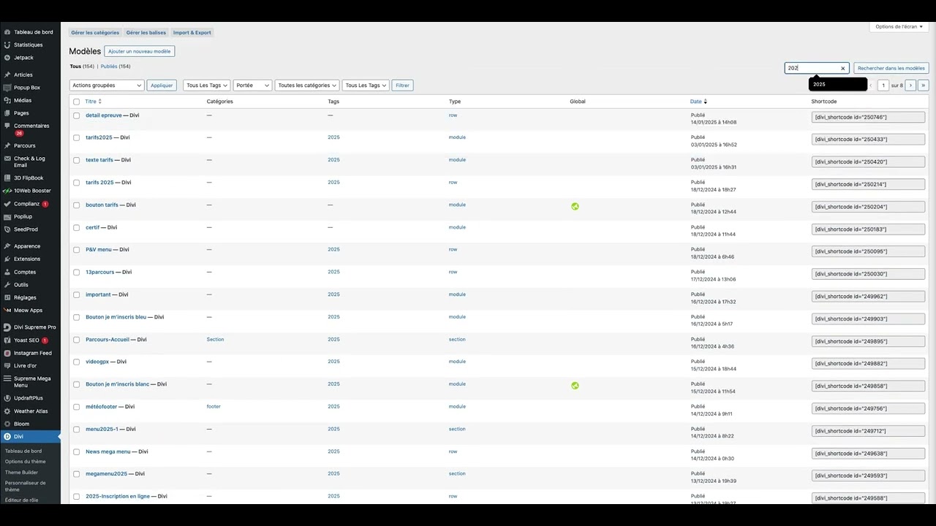
Task: Open UpdraftPlus in the sidebar
Action: click(x=28, y=398)
